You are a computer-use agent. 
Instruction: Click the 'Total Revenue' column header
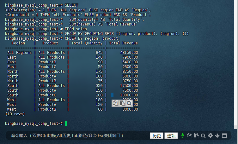123,43
